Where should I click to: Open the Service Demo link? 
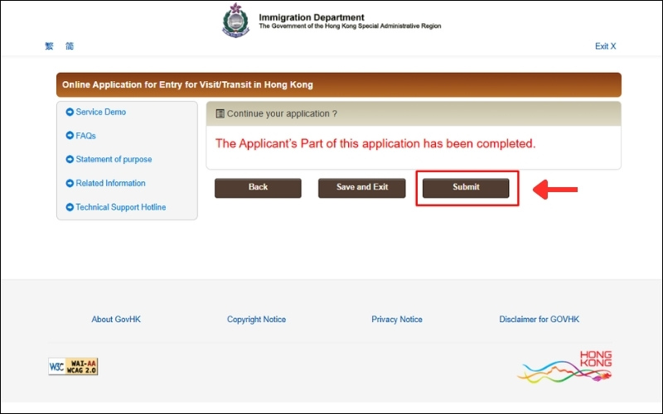[x=100, y=112]
